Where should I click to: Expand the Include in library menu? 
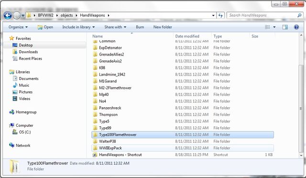pos(78,27)
